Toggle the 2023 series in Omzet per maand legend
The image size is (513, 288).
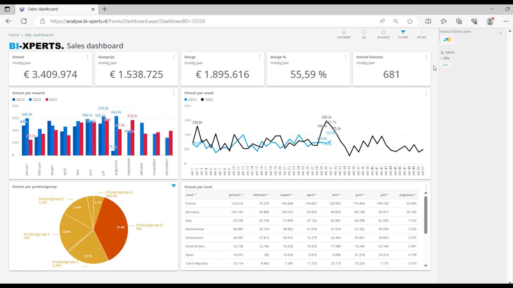pyautogui.click(x=18, y=100)
